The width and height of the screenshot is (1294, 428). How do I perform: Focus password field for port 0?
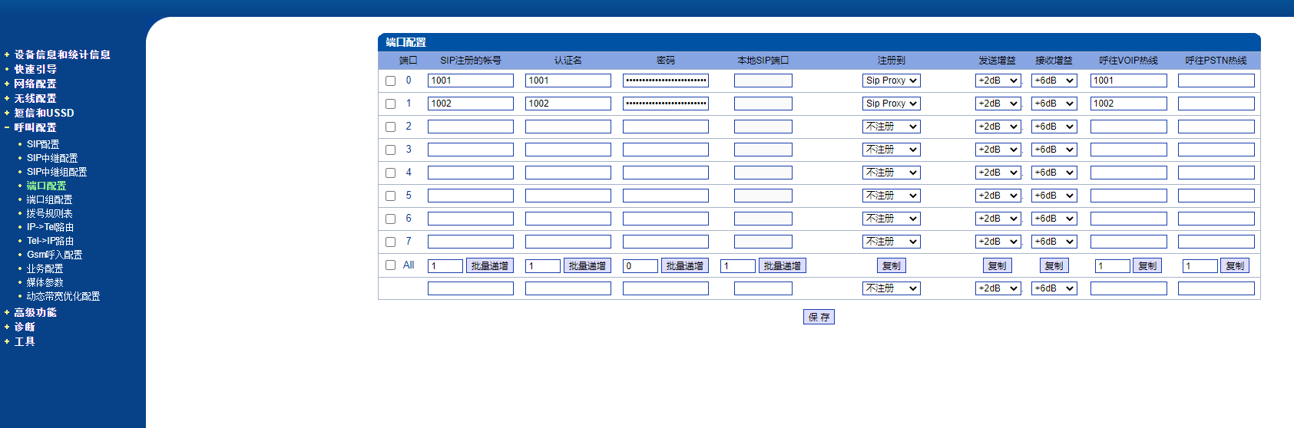click(x=666, y=81)
